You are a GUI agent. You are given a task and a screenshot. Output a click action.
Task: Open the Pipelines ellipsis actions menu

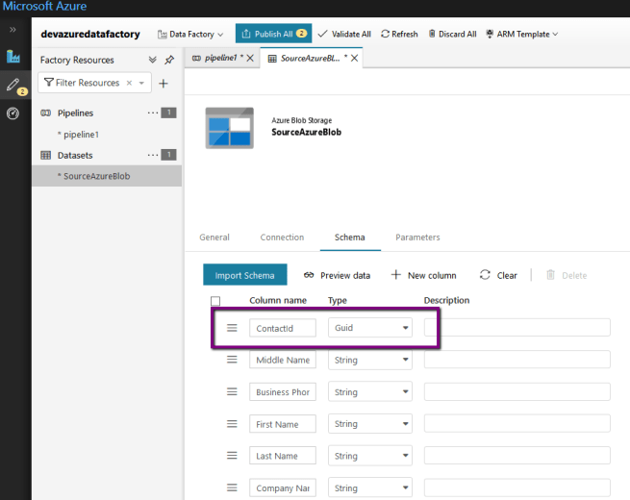pyautogui.click(x=152, y=112)
